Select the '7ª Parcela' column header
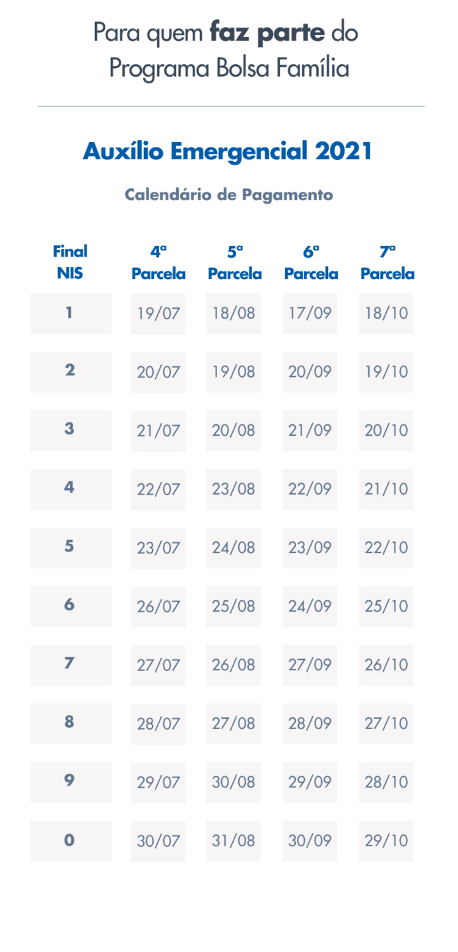This screenshot has height=952, width=458. point(387,262)
